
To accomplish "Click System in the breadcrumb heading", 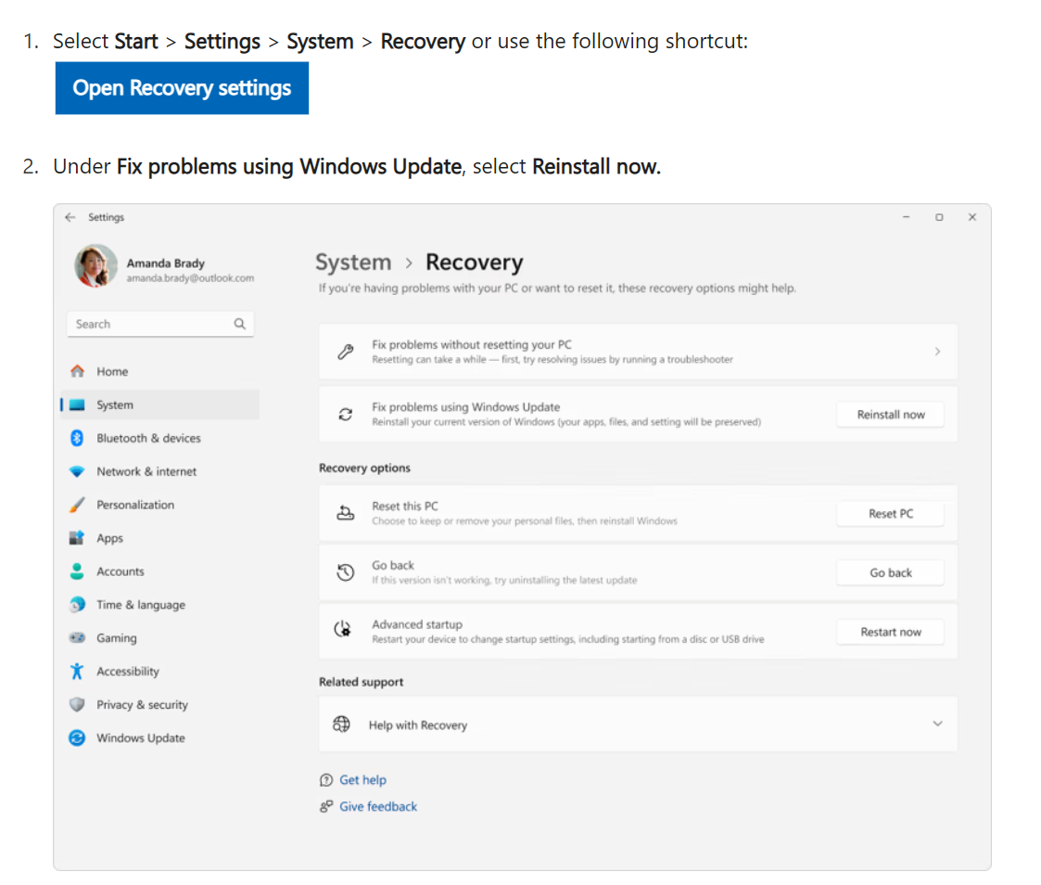I will tap(353, 262).
